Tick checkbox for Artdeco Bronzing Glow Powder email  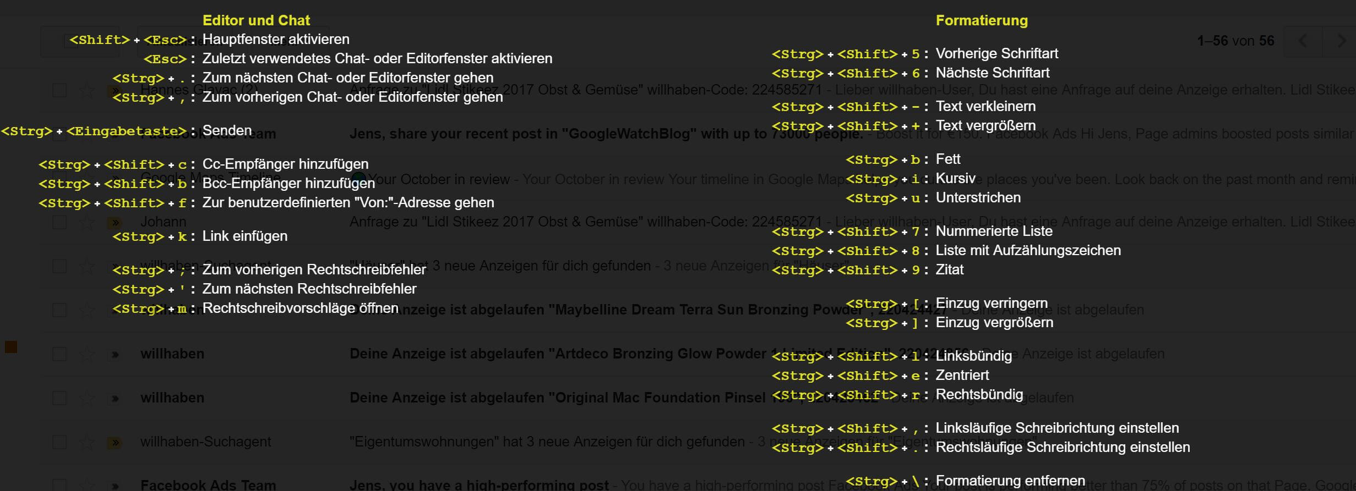[59, 354]
